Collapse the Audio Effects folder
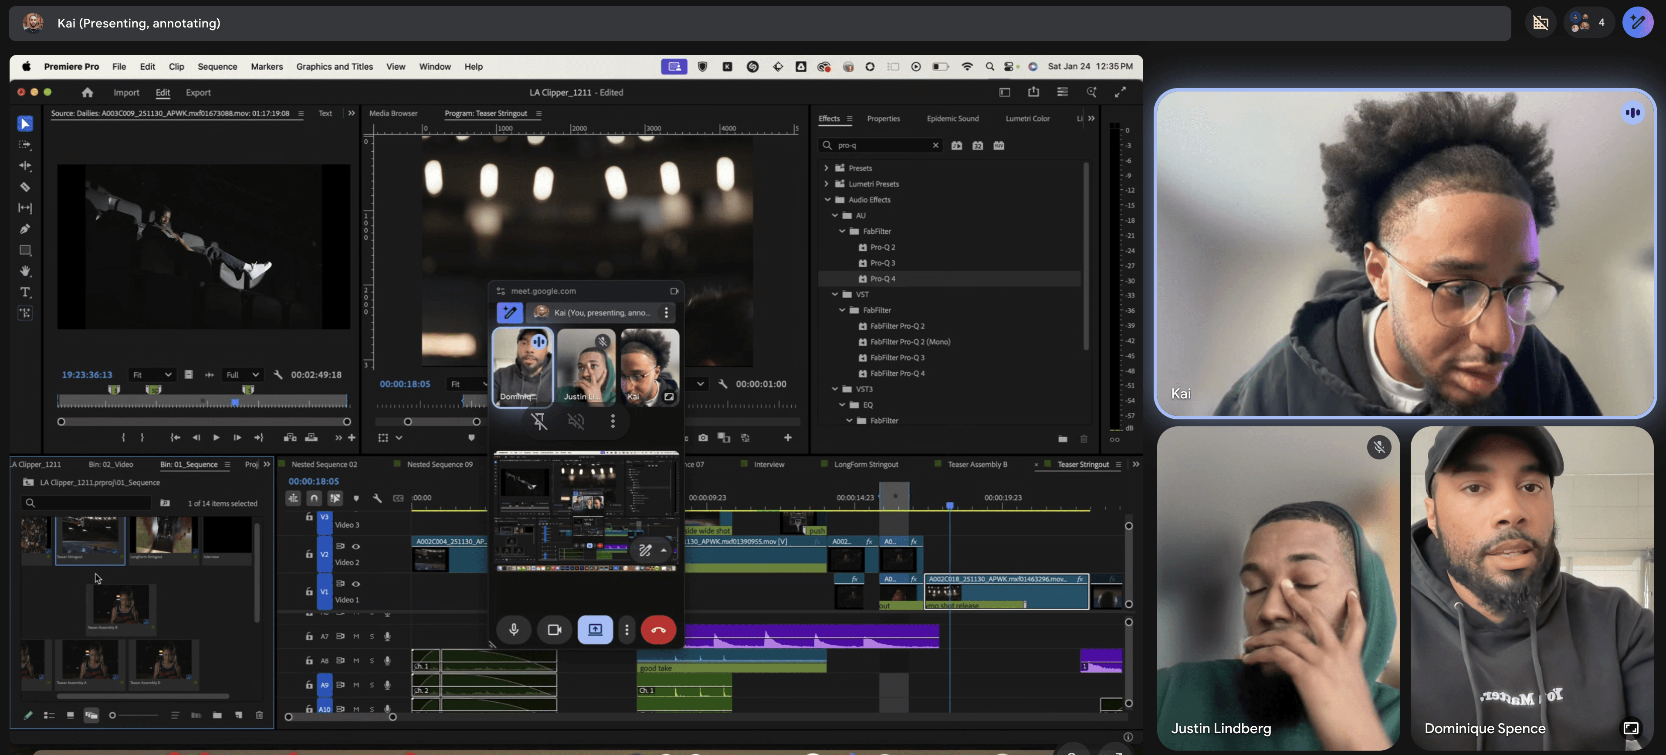This screenshot has width=1666, height=755. point(827,200)
